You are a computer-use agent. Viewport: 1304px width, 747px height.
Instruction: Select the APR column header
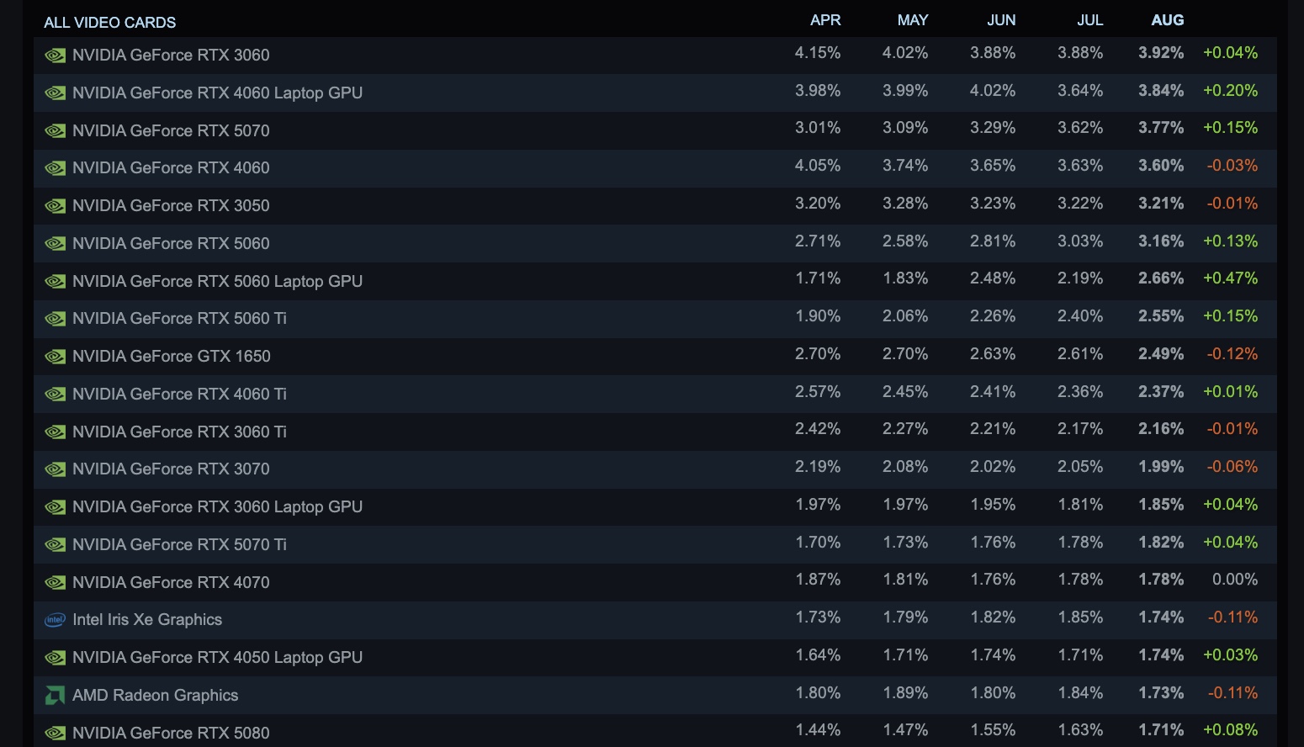[825, 20]
